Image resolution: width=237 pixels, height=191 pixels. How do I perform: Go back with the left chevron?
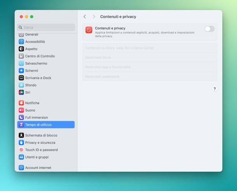tap(85, 17)
